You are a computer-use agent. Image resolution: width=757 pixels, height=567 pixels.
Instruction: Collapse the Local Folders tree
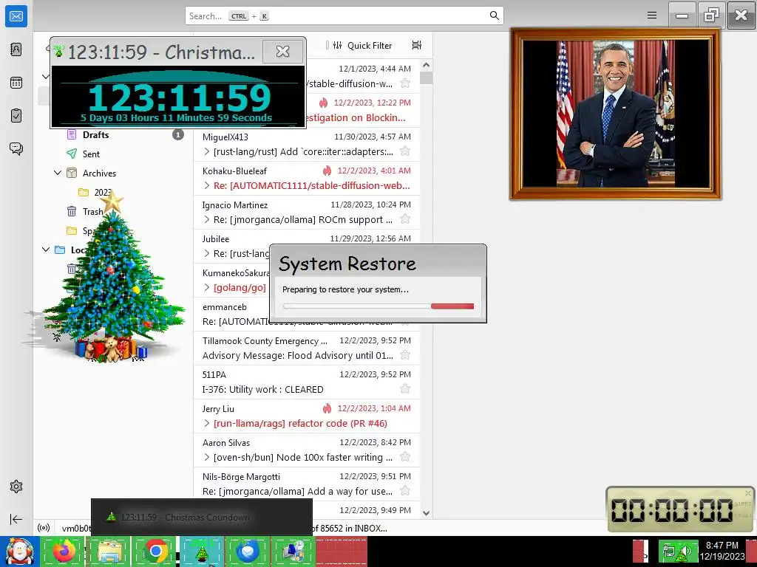46,250
